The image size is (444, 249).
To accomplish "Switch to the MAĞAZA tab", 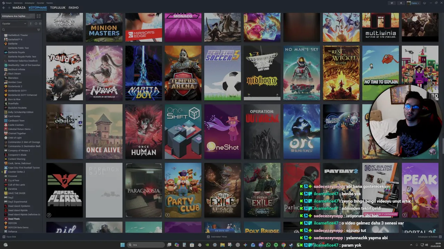I will point(19,8).
